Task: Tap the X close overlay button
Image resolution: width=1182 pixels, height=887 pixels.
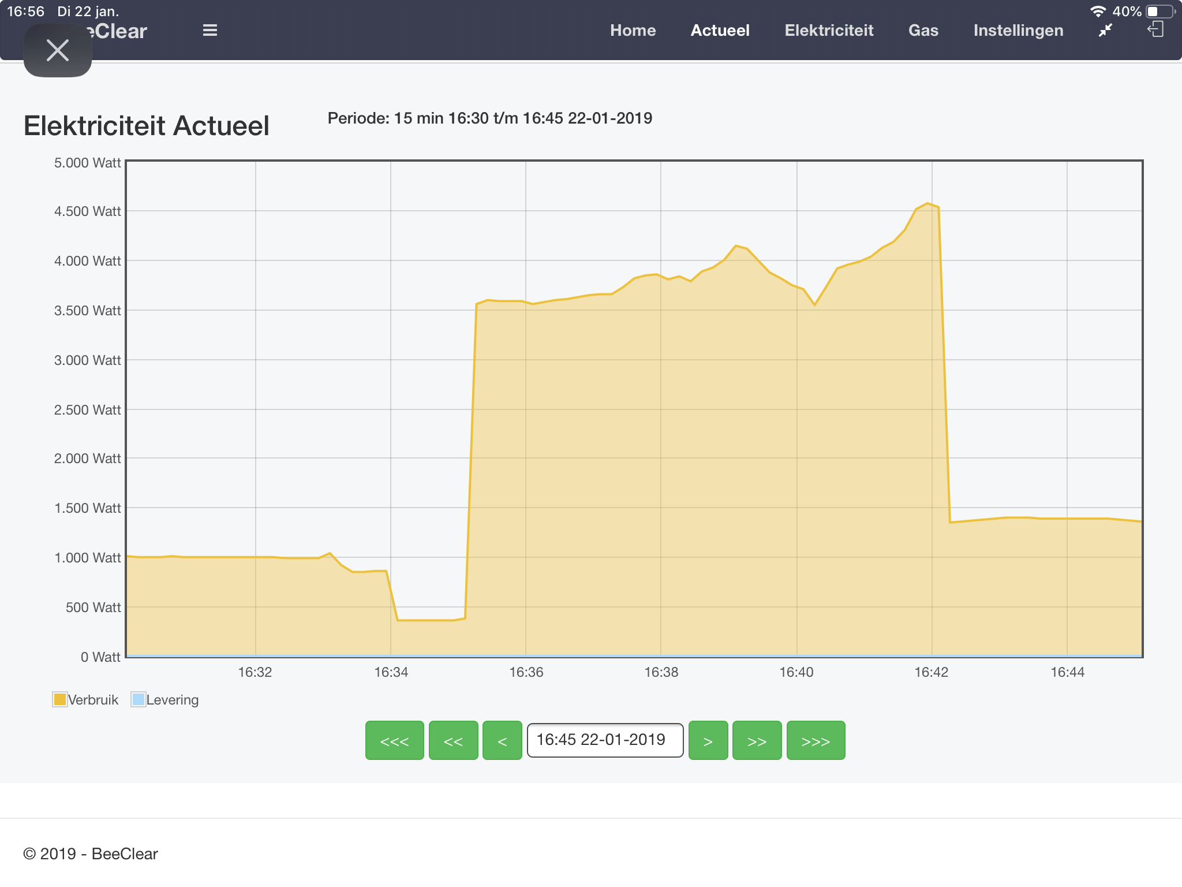Action: [58, 51]
